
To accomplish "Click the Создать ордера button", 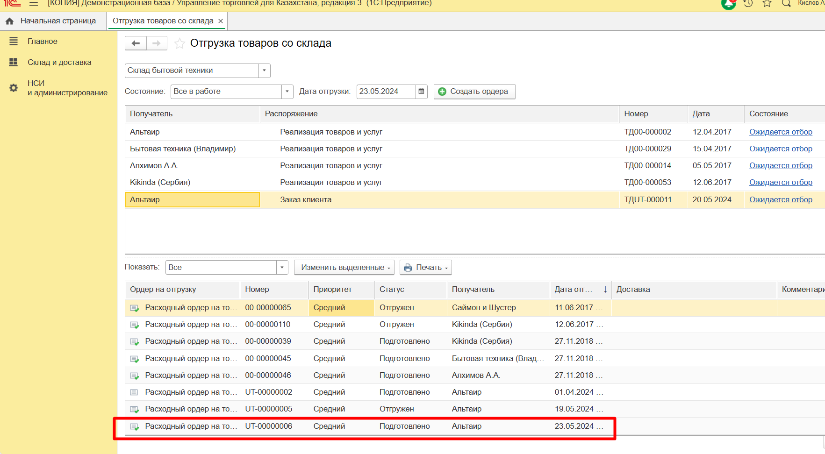I will (474, 92).
